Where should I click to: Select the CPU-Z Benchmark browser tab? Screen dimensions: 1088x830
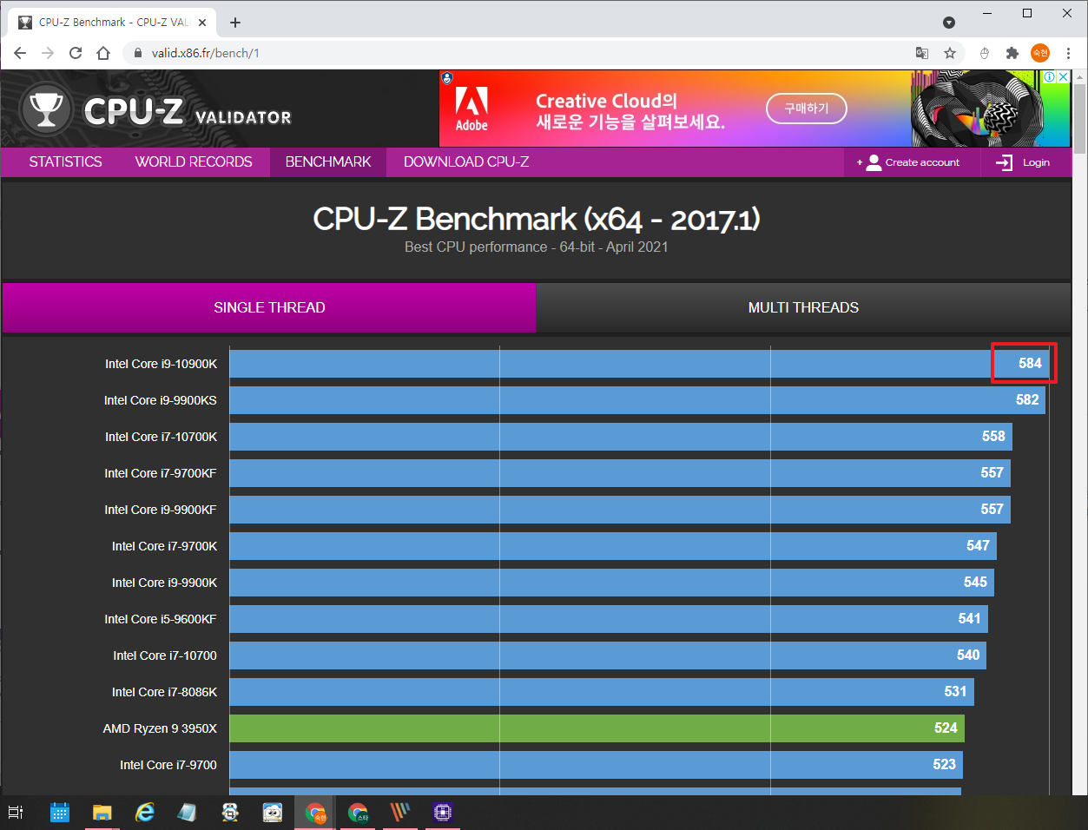[113, 23]
